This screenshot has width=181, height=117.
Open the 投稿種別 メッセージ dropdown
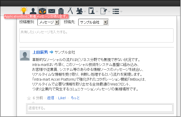point(49,22)
